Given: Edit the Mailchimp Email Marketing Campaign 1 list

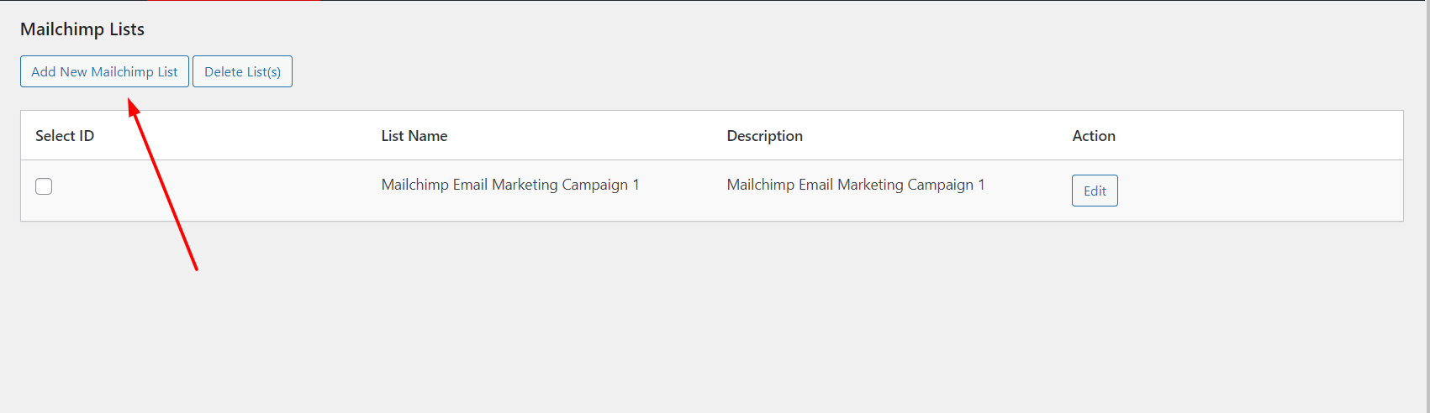Looking at the screenshot, I should (x=1094, y=191).
